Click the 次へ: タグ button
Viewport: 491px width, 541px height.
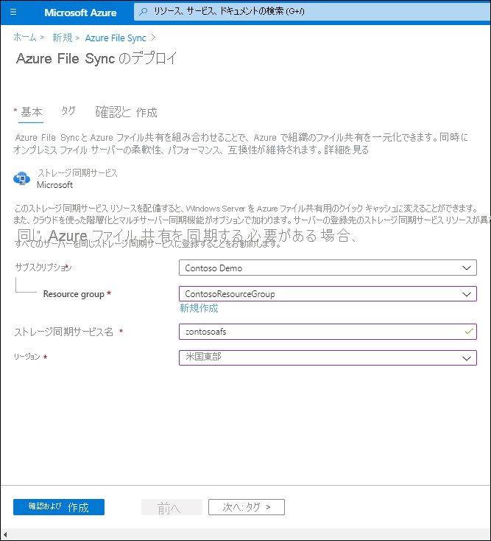pyautogui.click(x=247, y=507)
